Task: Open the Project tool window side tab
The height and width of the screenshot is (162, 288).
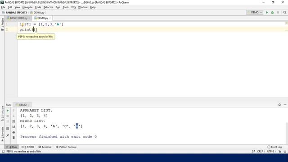Action: click(x=2, y=24)
